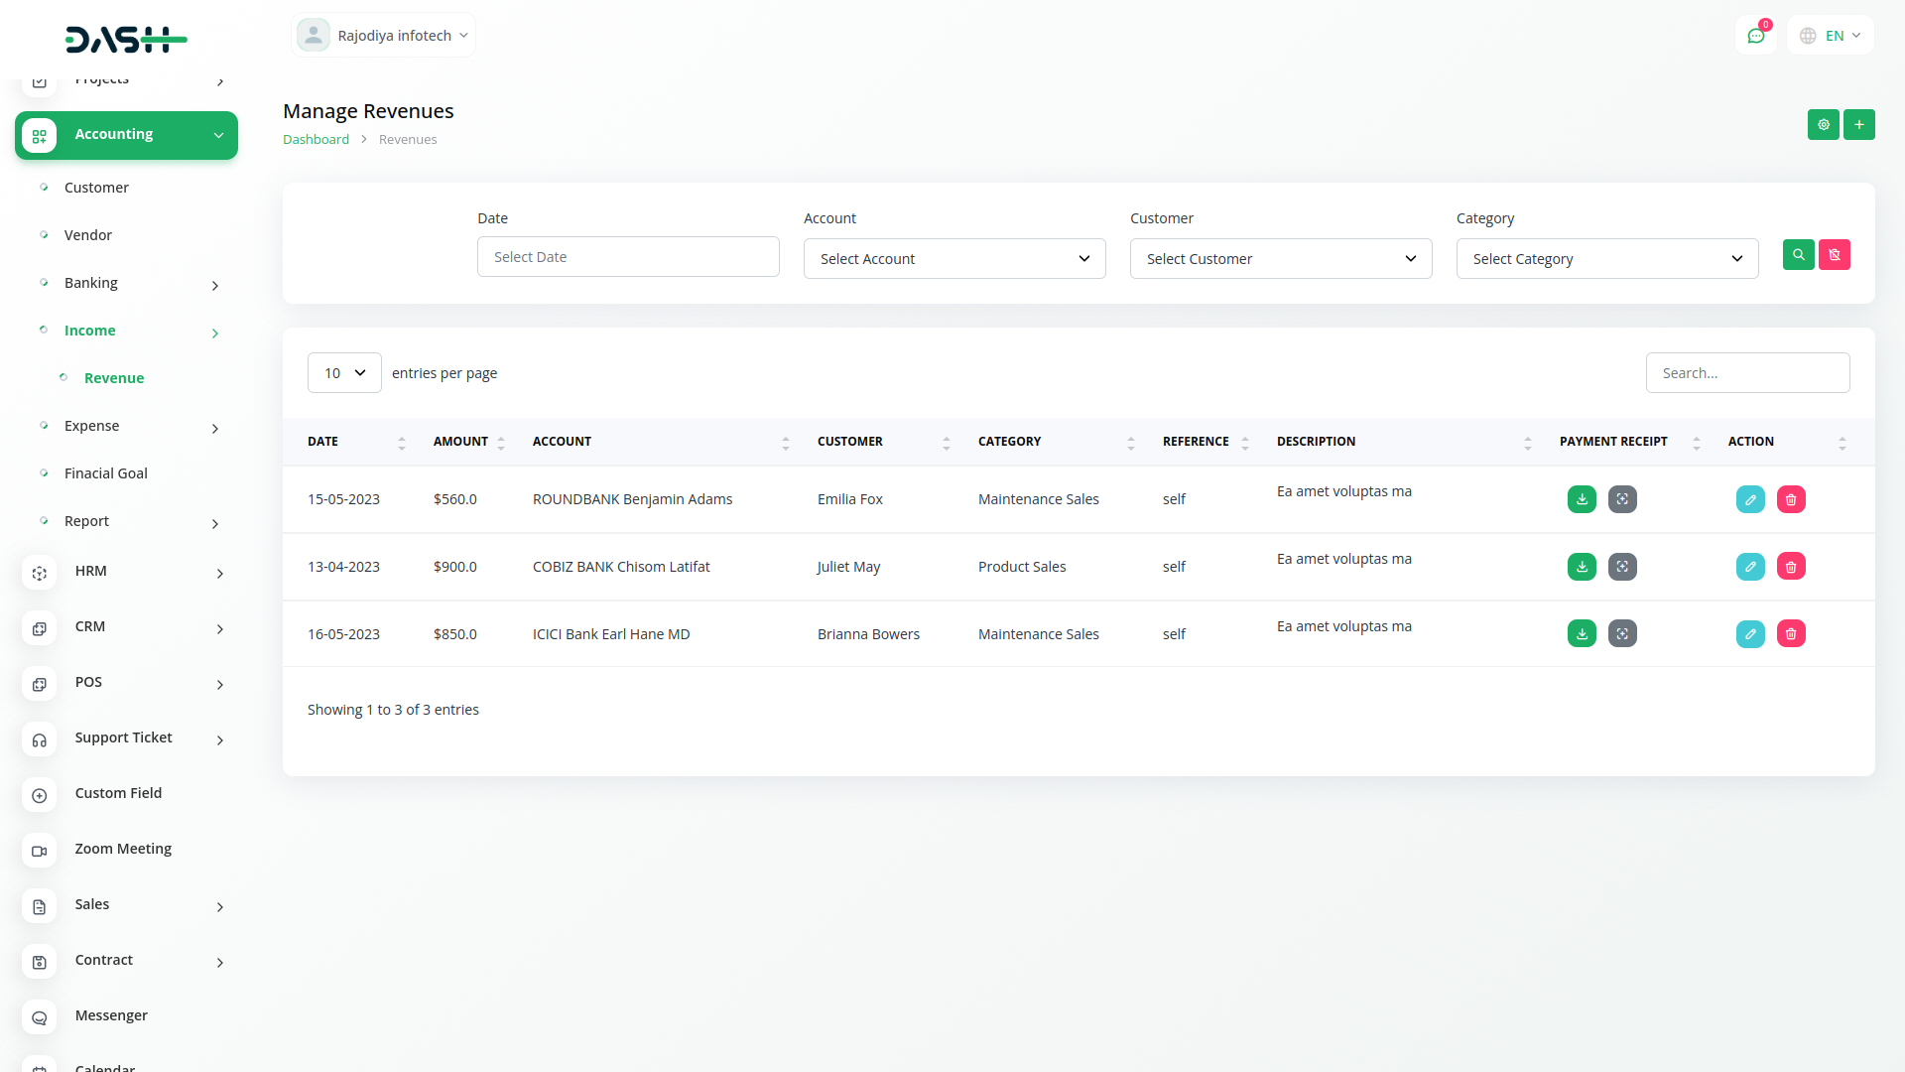This screenshot has width=1905, height=1072.
Task: Expand the HRM sidebar menu
Action: [126, 572]
